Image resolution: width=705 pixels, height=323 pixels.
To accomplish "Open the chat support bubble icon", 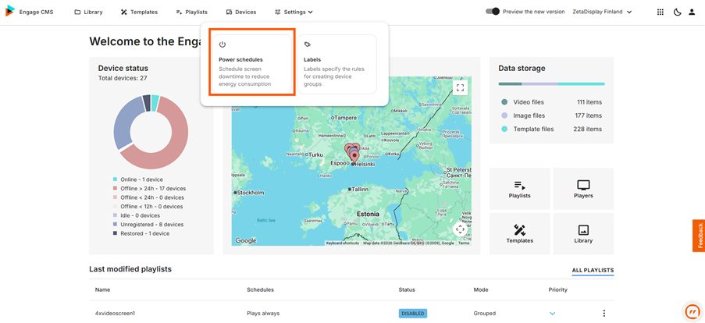I will pos(692,311).
